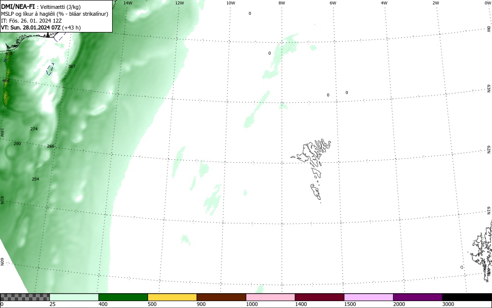Click the "62N" latitude label
The height and width of the screenshot is (308, 492).
489,149
